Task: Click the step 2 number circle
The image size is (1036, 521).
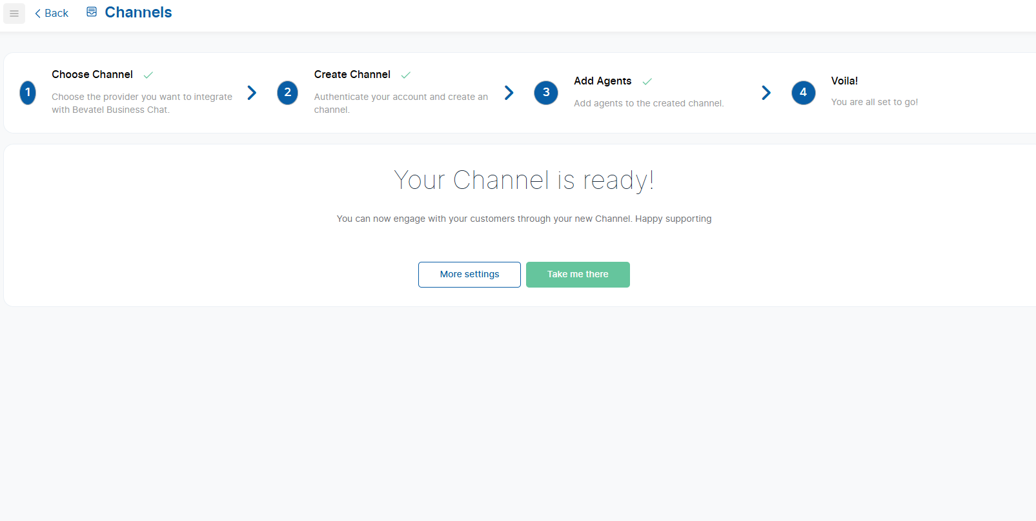Action: 287,93
